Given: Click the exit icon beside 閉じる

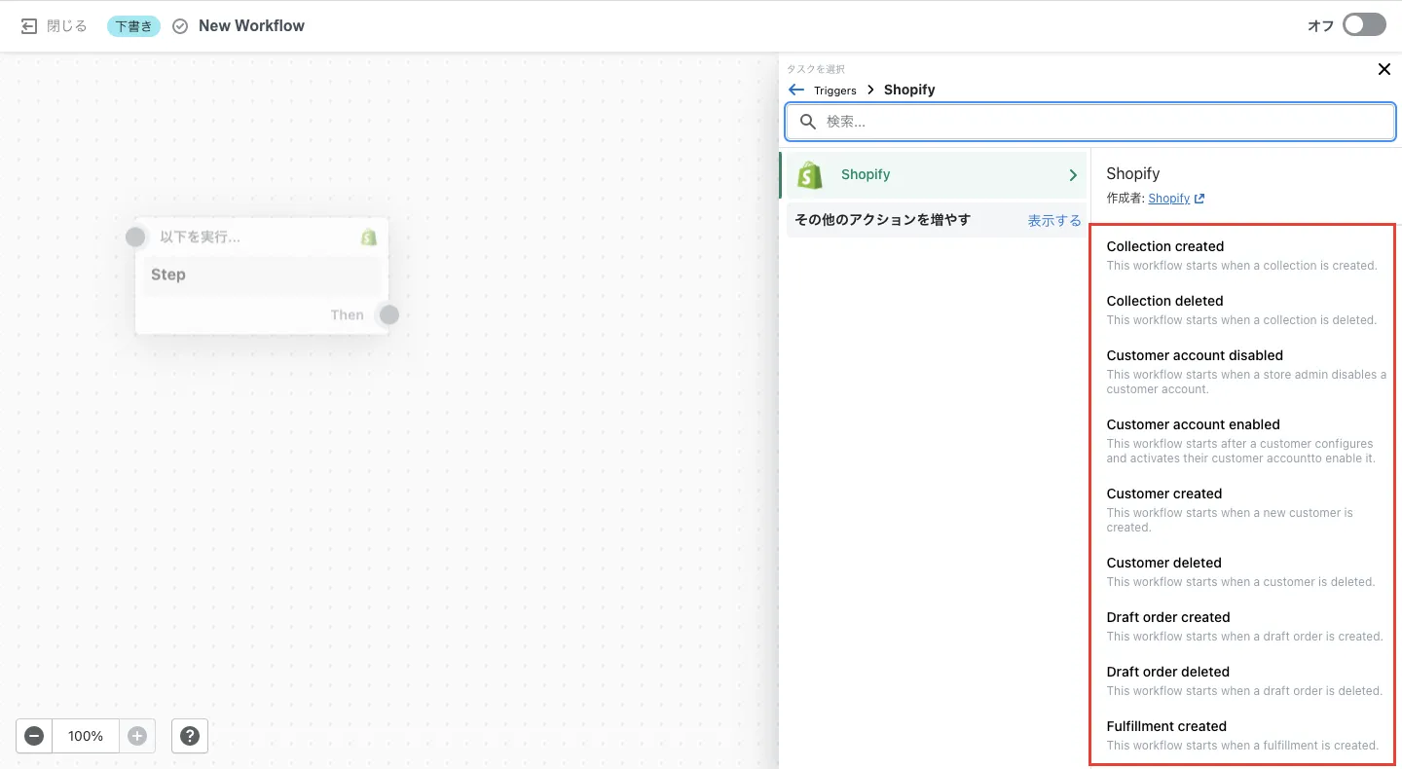Looking at the screenshot, I should pyautogui.click(x=29, y=26).
